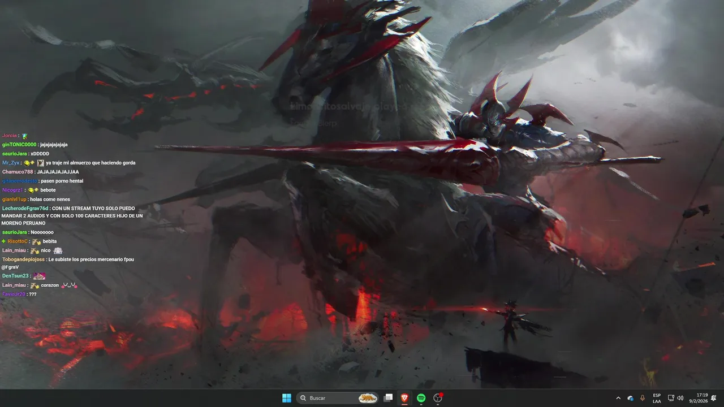
Task: Click the Lain_miau message 'corazon'
Action: [x=50, y=285]
